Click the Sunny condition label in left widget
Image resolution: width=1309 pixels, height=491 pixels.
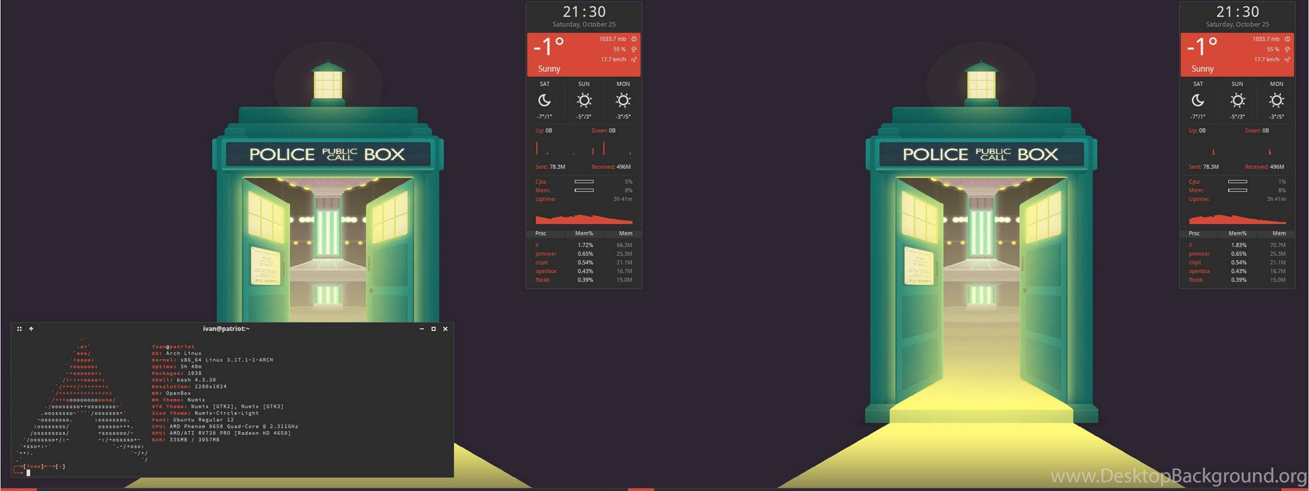tap(549, 69)
